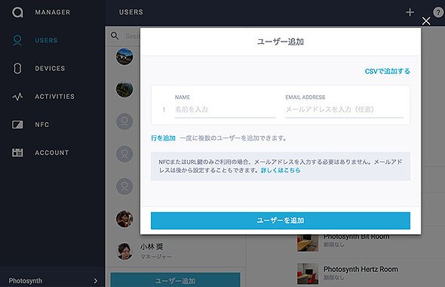Click the CSVで追加する link
445x287 pixels.
click(388, 71)
